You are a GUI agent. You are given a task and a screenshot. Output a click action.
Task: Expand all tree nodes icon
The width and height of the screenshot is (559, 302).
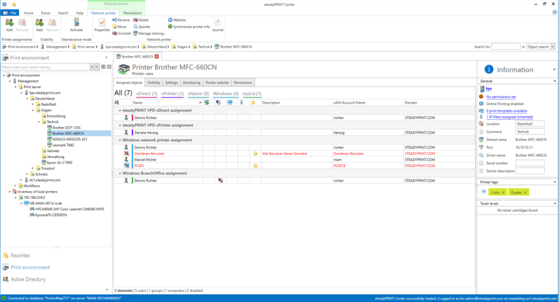[x=103, y=67]
